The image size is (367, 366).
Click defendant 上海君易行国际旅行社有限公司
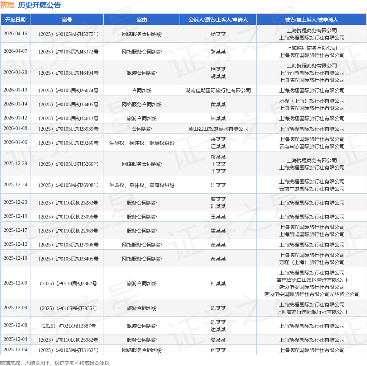tap(311, 312)
